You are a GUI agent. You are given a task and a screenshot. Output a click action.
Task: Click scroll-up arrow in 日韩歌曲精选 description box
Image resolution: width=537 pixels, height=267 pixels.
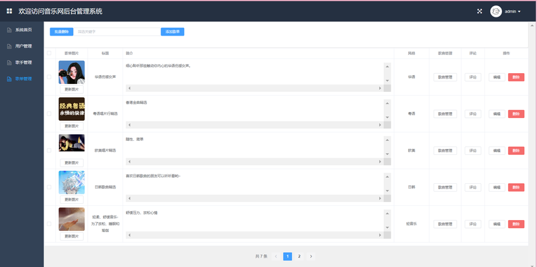tap(387, 176)
